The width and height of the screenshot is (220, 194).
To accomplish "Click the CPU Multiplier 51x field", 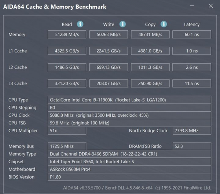I will tap(67, 131).
